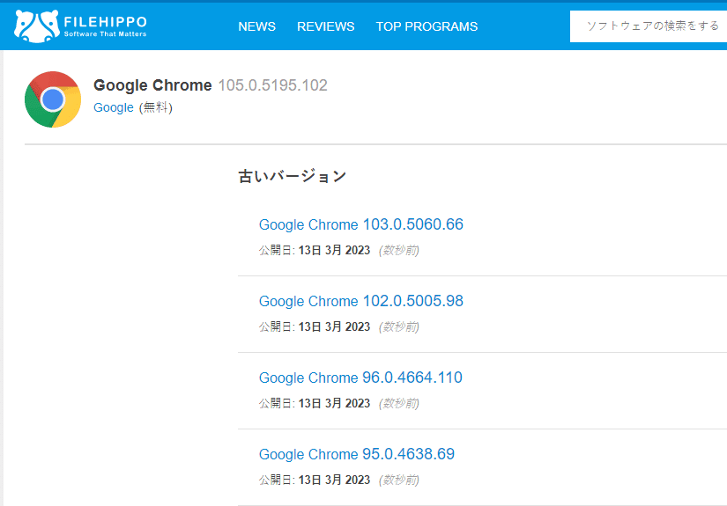The width and height of the screenshot is (727, 506).
Task: Click the release date under Chrome 96.0.4664.110
Action: (x=334, y=403)
